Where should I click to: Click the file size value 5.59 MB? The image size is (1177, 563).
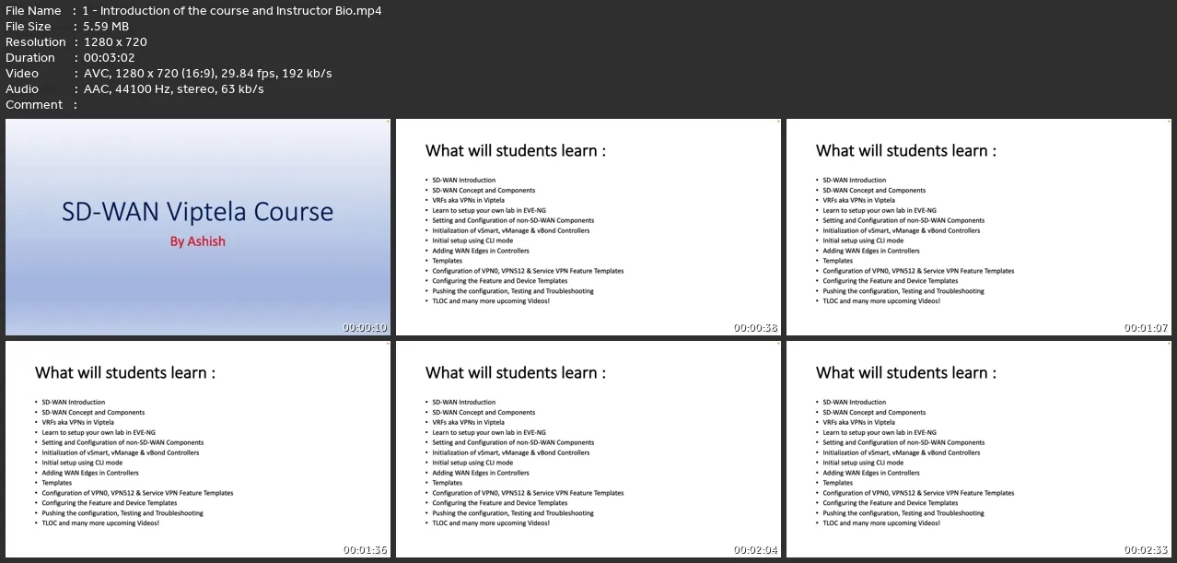(106, 27)
